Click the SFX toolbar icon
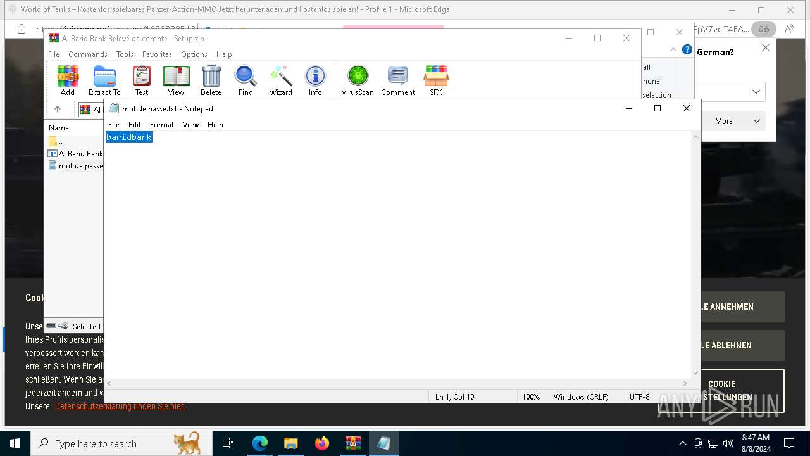 click(x=436, y=80)
